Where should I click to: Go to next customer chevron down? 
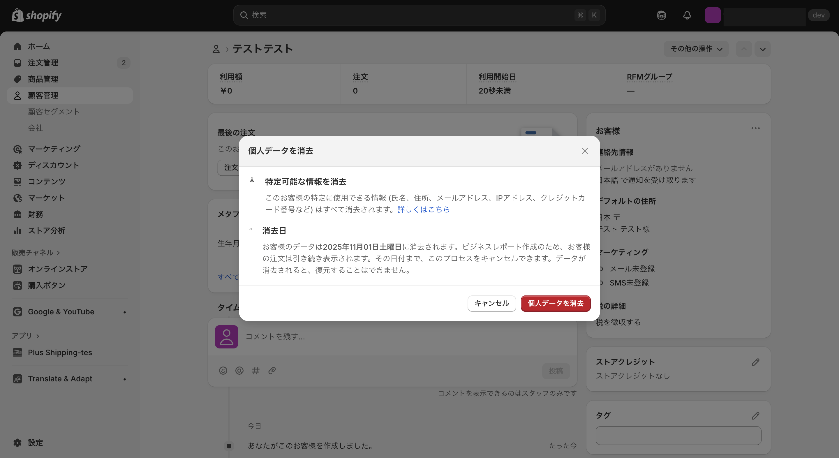point(762,49)
